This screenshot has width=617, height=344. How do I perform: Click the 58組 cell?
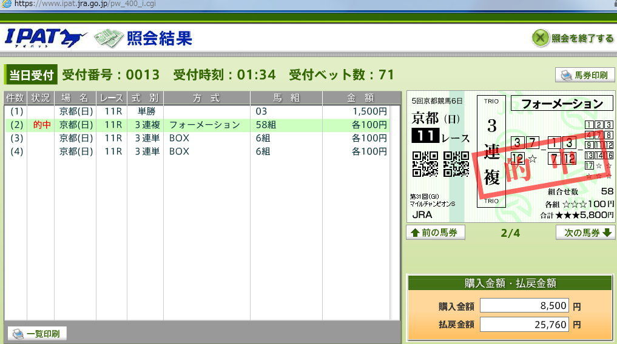point(266,125)
